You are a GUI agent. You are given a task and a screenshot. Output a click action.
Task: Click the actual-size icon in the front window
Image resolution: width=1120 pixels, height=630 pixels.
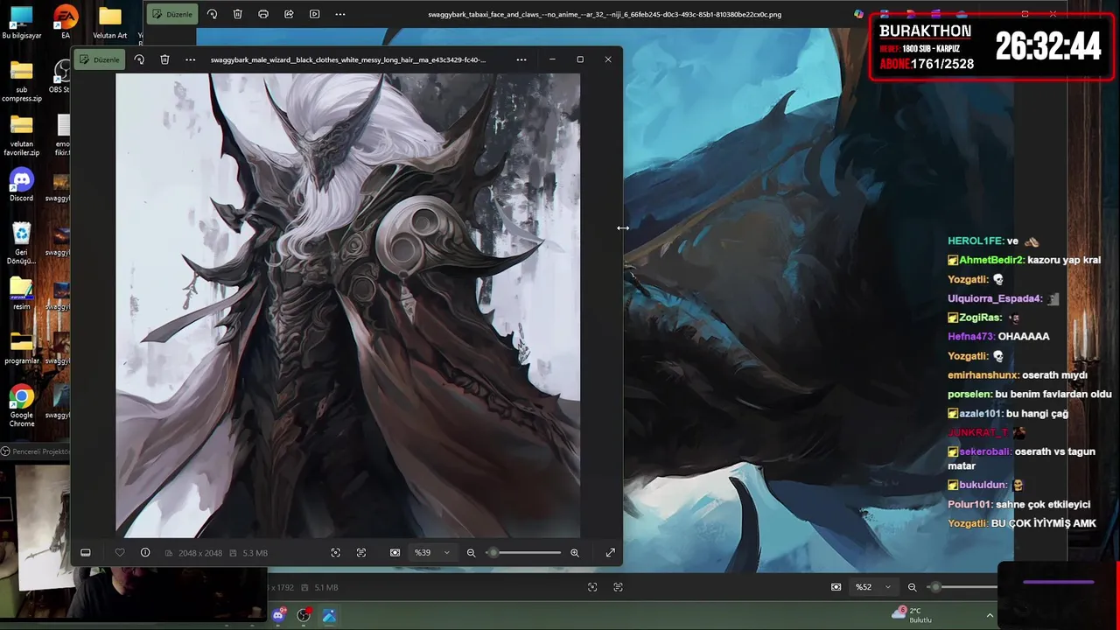pyautogui.click(x=361, y=553)
